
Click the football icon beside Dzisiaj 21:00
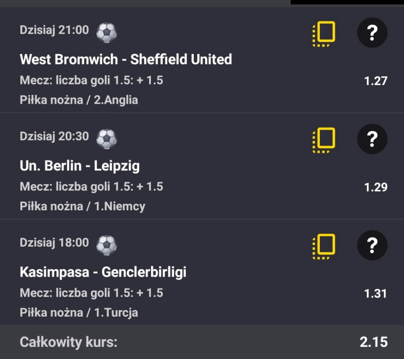[107, 33]
